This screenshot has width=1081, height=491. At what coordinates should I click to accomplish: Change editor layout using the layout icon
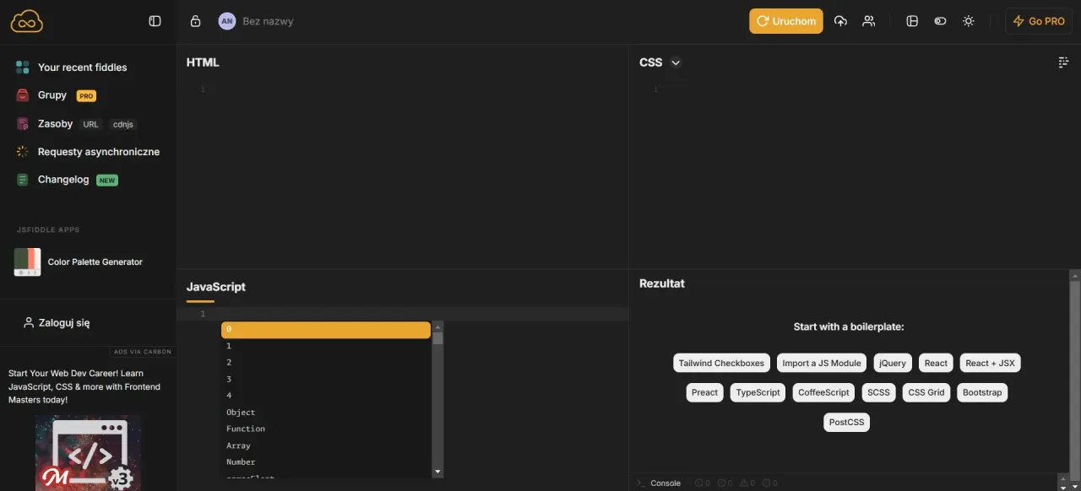click(912, 20)
